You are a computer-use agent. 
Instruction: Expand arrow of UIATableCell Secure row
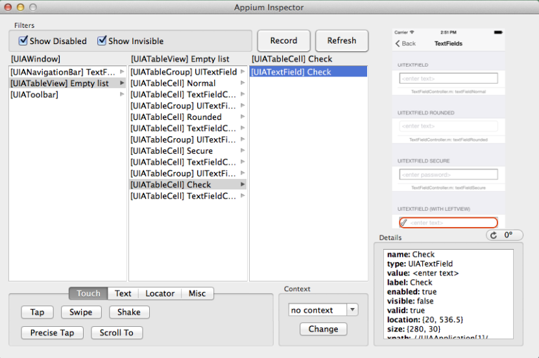pyautogui.click(x=243, y=150)
